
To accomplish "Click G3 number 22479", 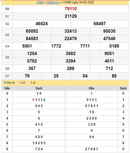I will coord(71,39).
